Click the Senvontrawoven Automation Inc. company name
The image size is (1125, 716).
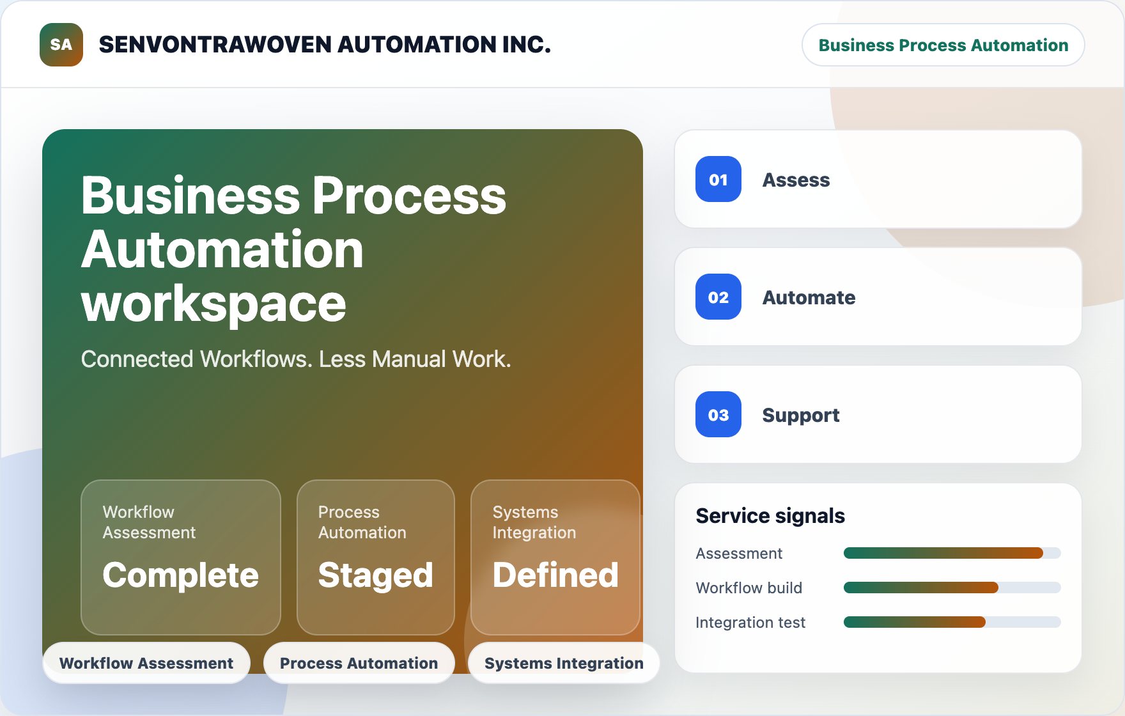(x=325, y=45)
